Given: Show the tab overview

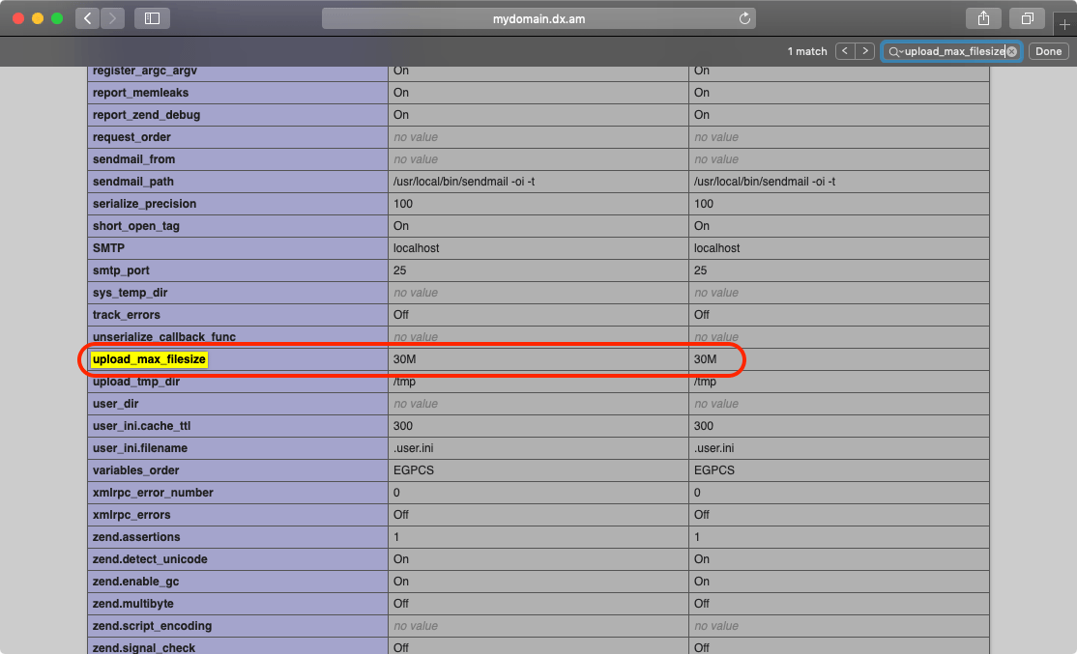Looking at the screenshot, I should click(1027, 18).
